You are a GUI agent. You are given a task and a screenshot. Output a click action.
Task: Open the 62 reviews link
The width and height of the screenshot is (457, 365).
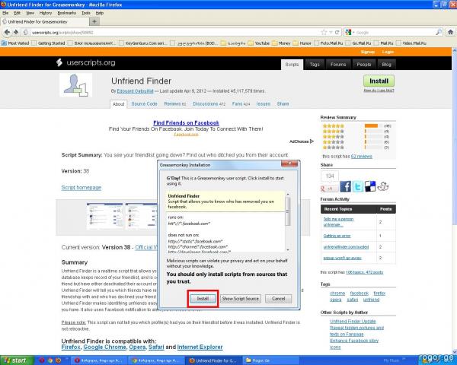[x=361, y=157]
